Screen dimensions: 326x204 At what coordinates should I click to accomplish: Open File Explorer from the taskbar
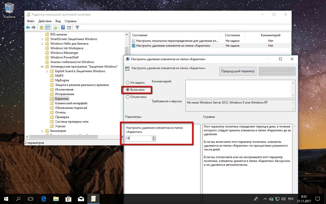(x=56, y=199)
